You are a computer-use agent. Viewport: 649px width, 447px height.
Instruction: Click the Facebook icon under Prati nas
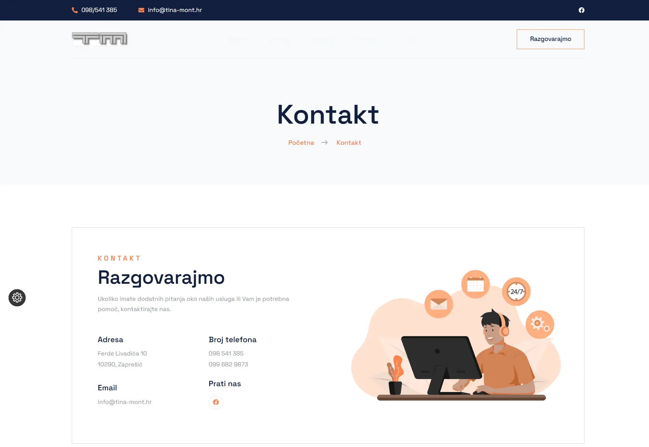216,402
